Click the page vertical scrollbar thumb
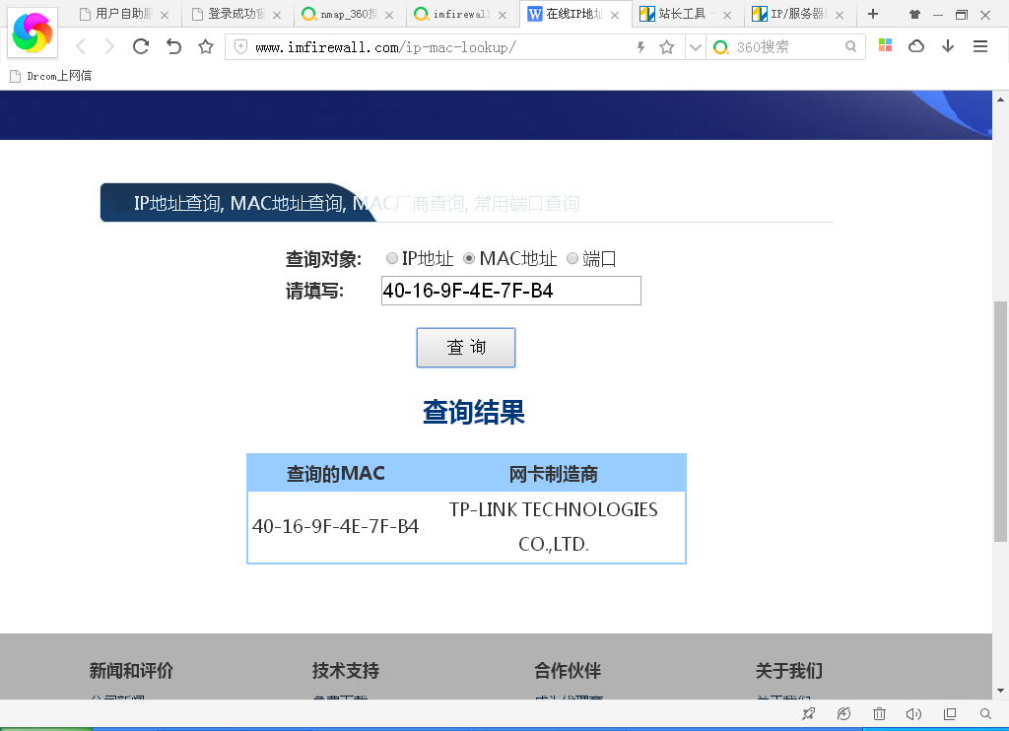This screenshot has width=1009, height=731. 1000,422
